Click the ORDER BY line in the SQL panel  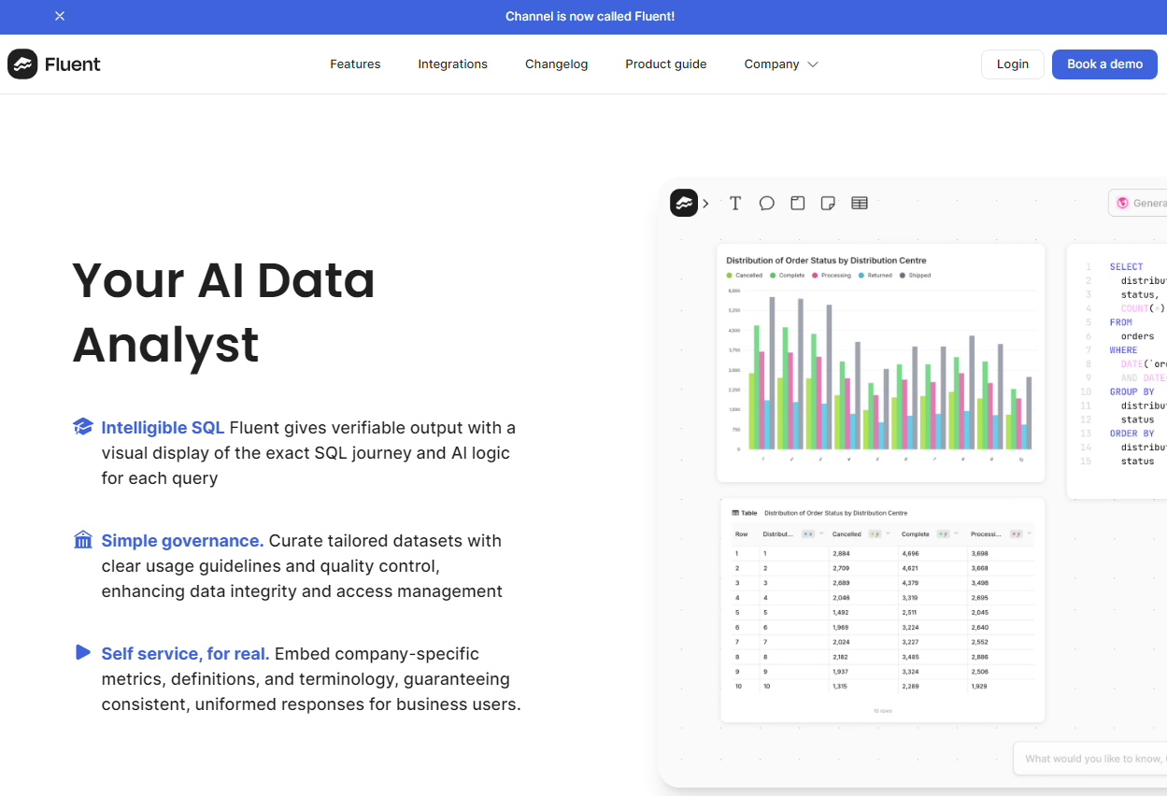[x=1131, y=434]
